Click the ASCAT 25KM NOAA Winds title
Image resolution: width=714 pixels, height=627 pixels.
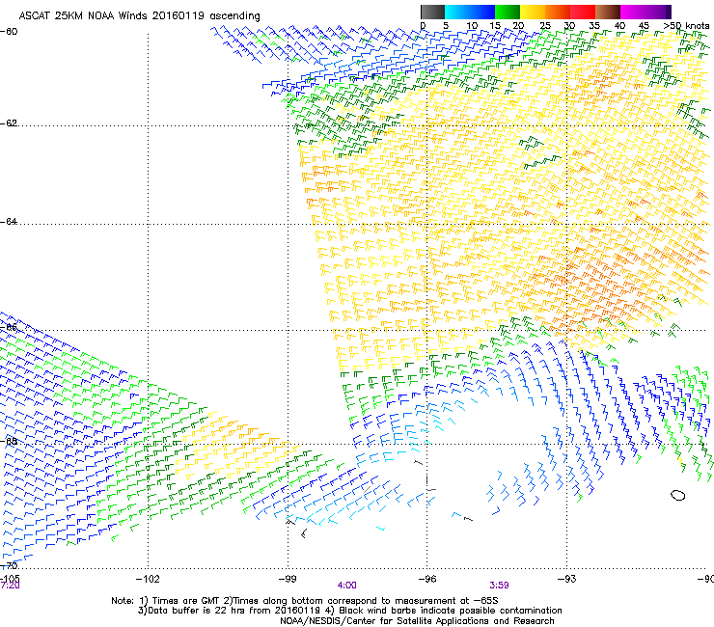[x=139, y=16]
